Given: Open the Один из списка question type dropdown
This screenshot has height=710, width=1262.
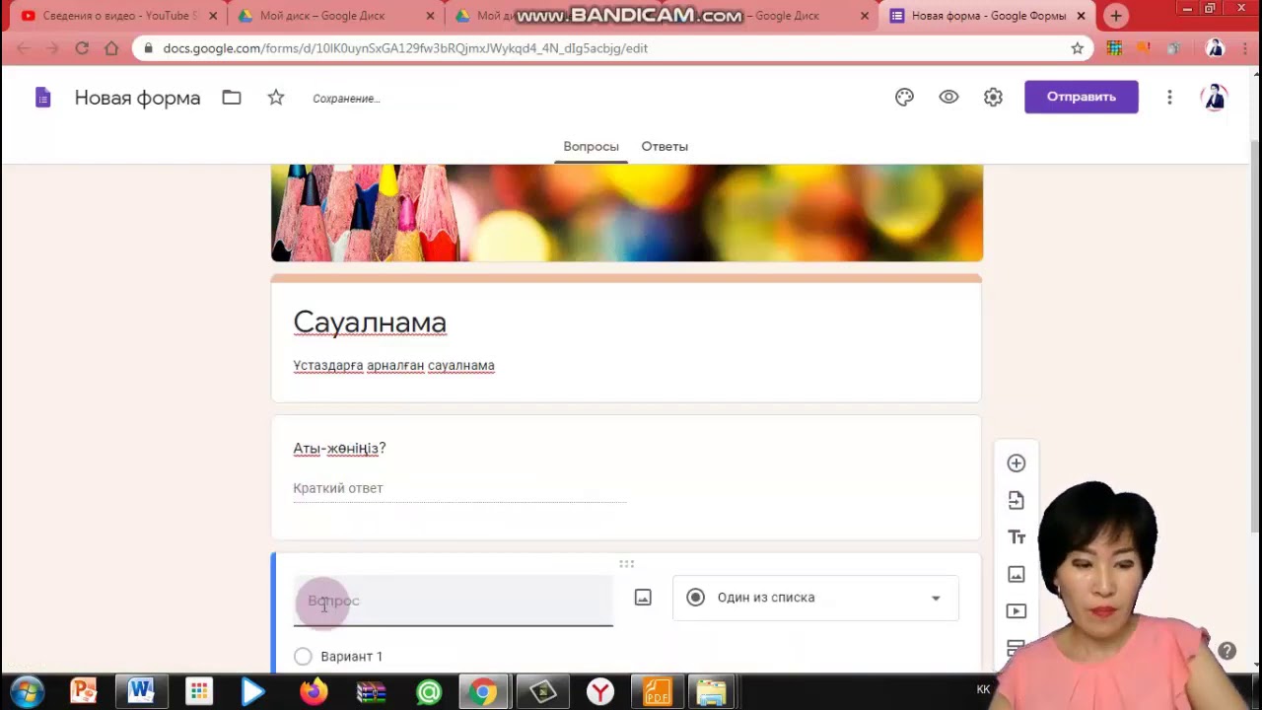Looking at the screenshot, I should pyautogui.click(x=815, y=598).
